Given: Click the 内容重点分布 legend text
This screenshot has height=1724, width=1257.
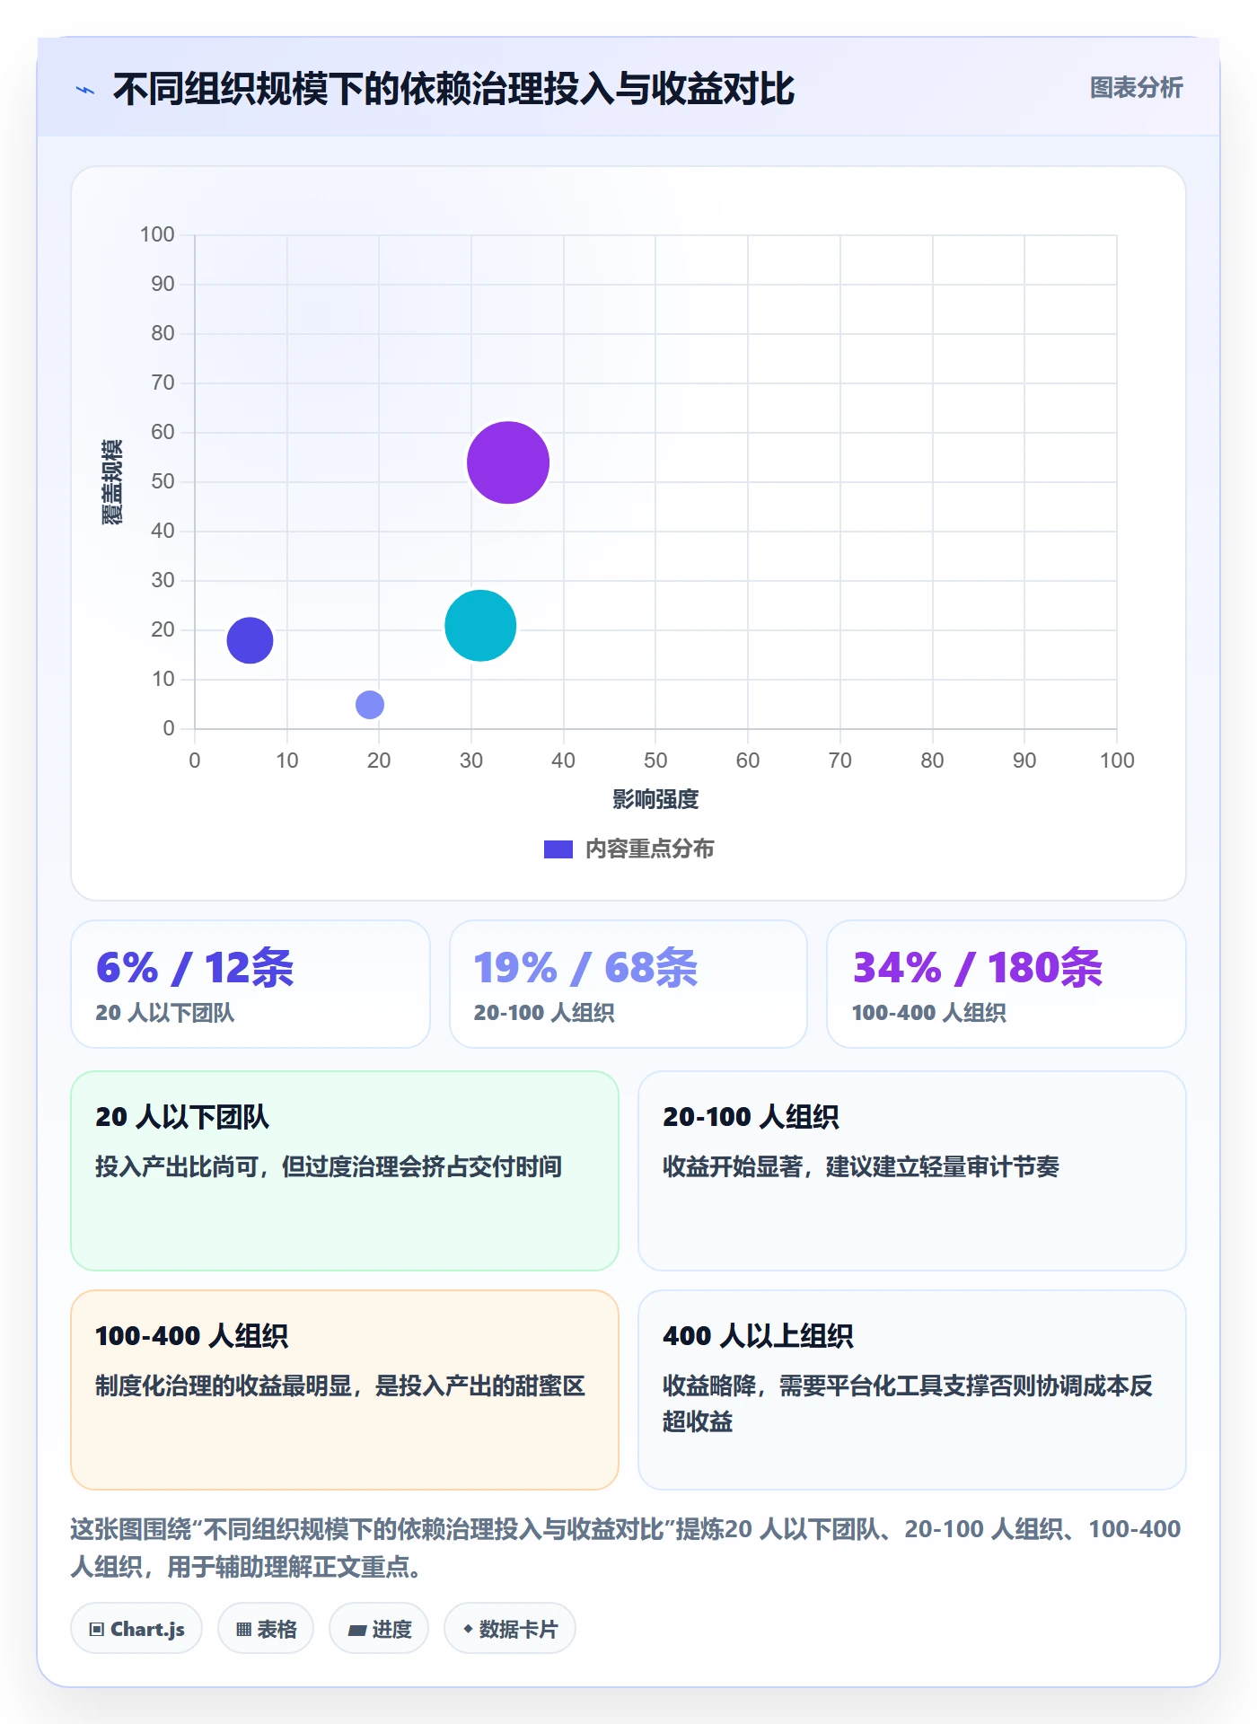Looking at the screenshot, I should click(649, 849).
